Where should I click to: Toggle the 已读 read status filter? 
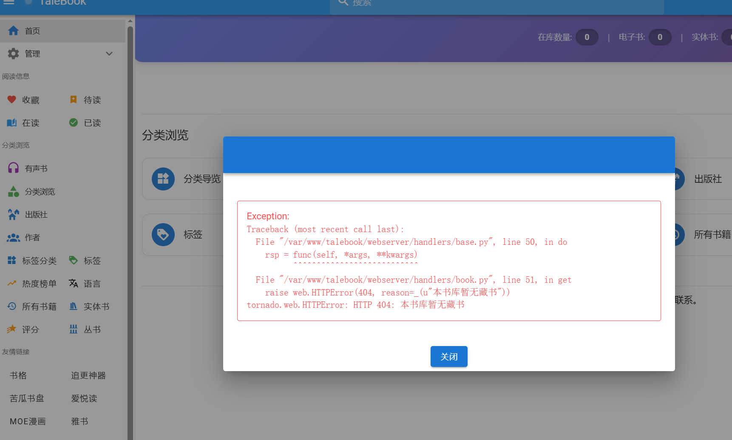click(x=73, y=122)
